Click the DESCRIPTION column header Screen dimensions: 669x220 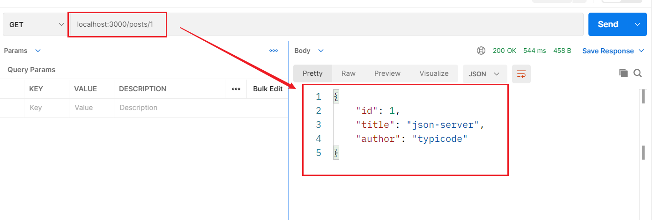click(143, 88)
